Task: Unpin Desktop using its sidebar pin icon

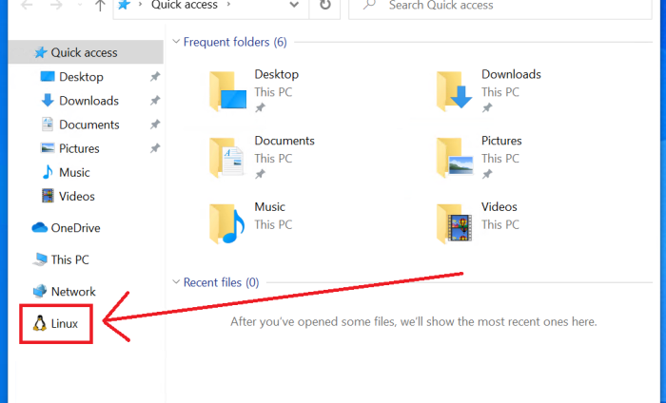Action: point(155,77)
